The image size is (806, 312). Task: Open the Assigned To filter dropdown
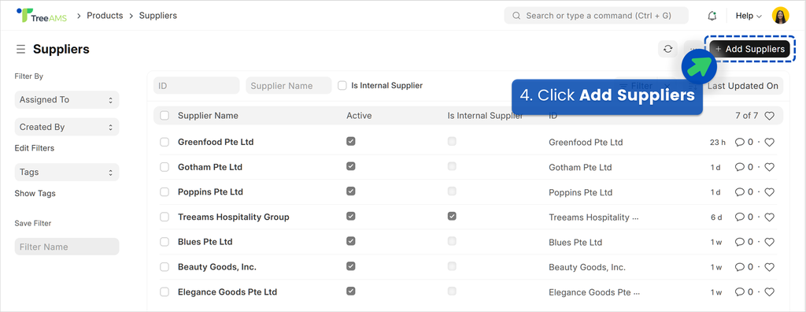67,100
